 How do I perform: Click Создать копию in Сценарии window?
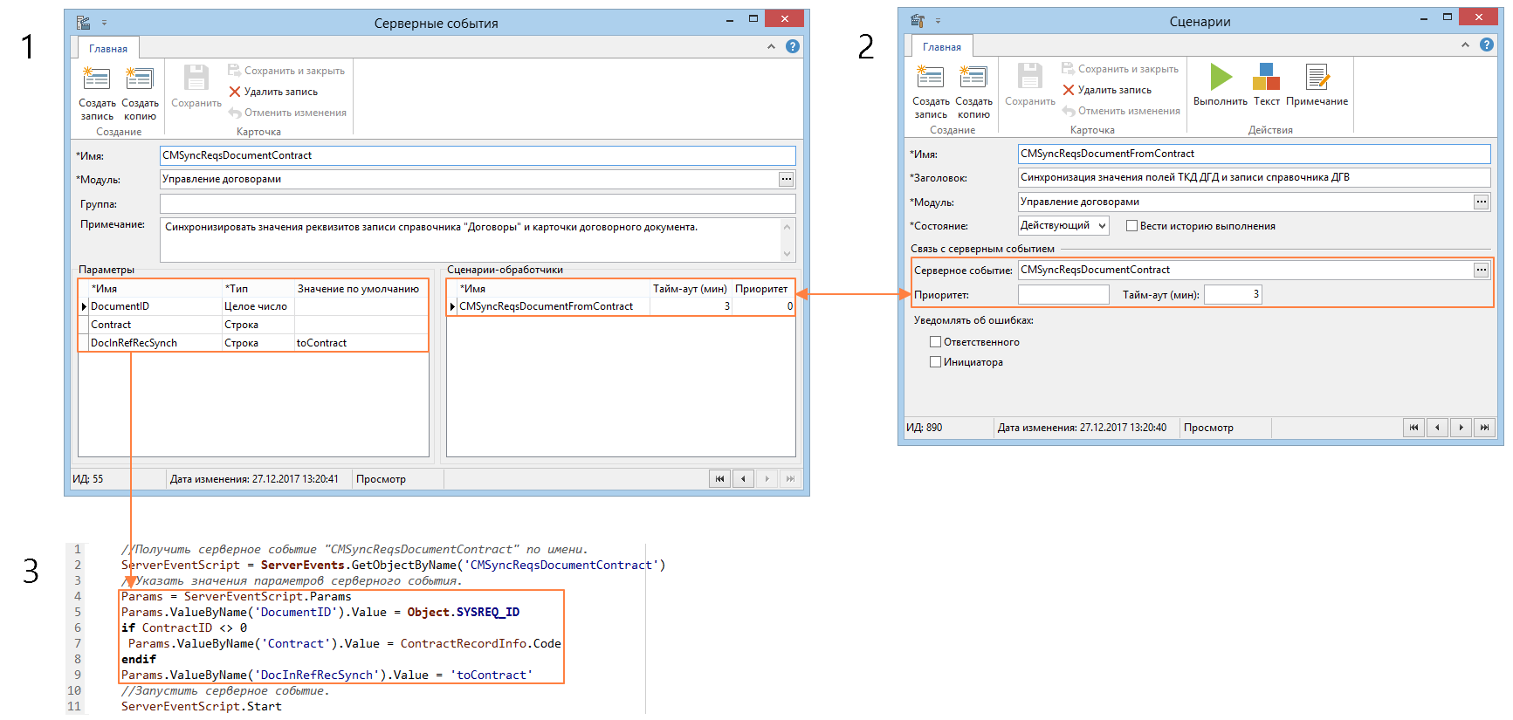coord(973,92)
